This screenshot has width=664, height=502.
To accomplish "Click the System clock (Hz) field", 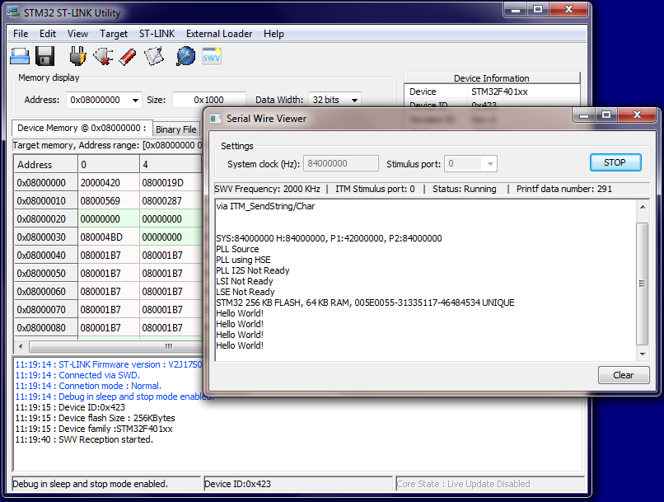I will click(x=341, y=163).
